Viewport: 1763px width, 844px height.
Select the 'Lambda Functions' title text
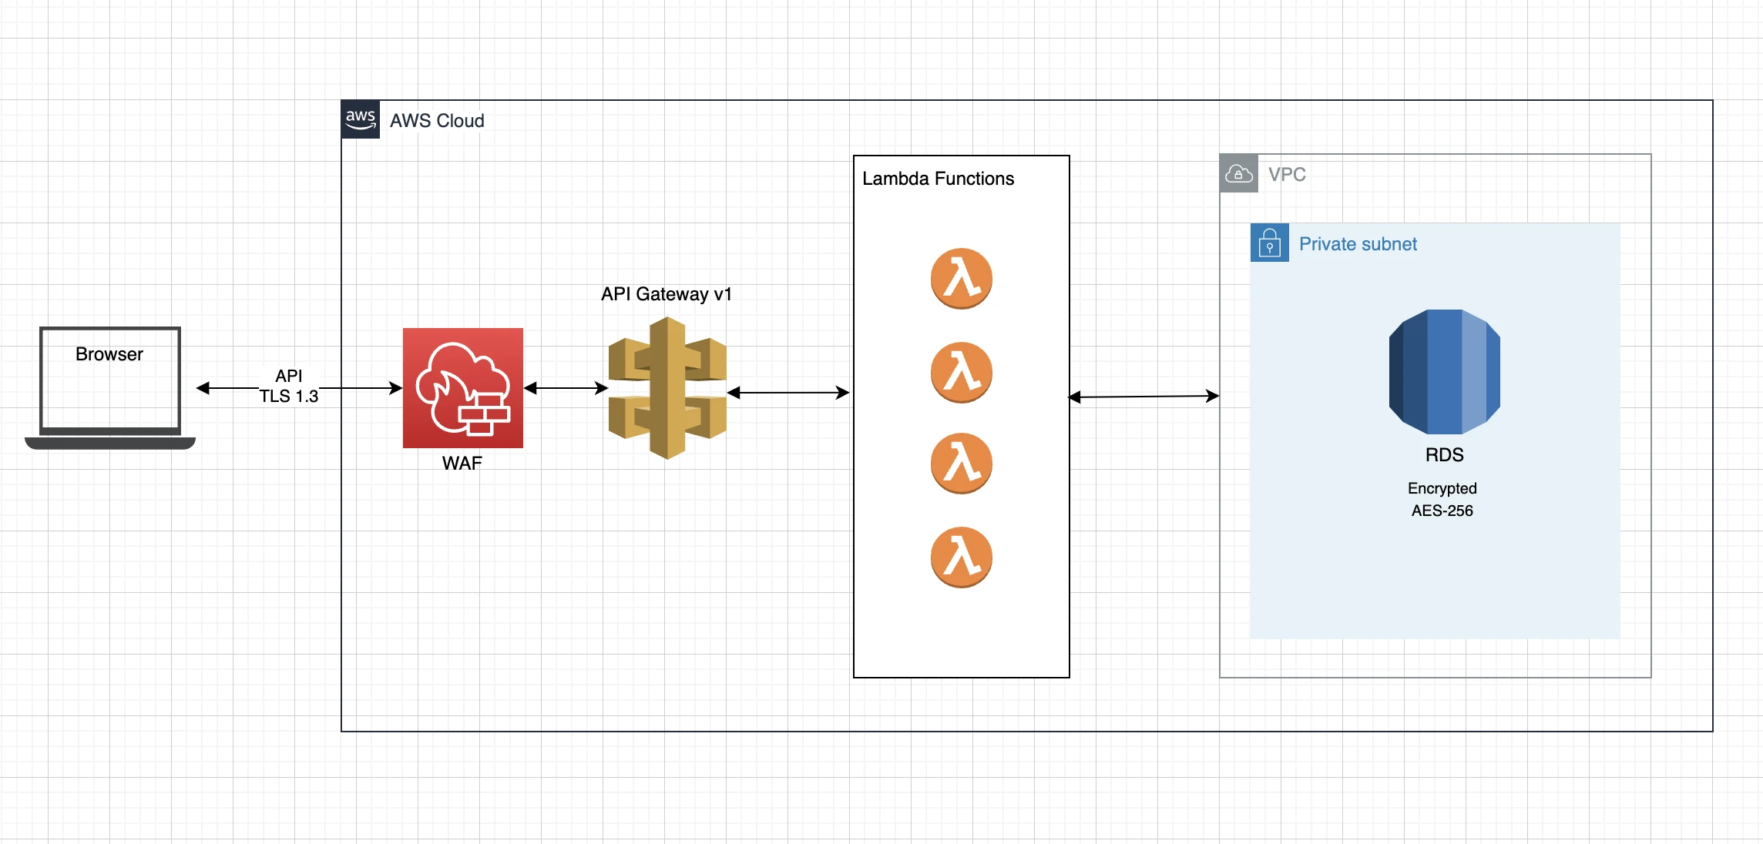[938, 179]
